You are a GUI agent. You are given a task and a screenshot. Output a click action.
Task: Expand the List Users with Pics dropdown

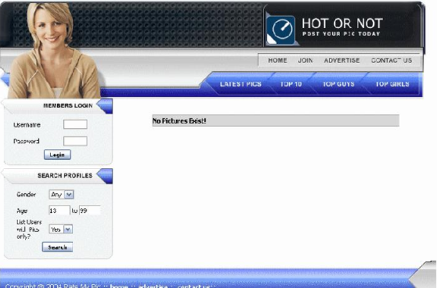coord(61,230)
